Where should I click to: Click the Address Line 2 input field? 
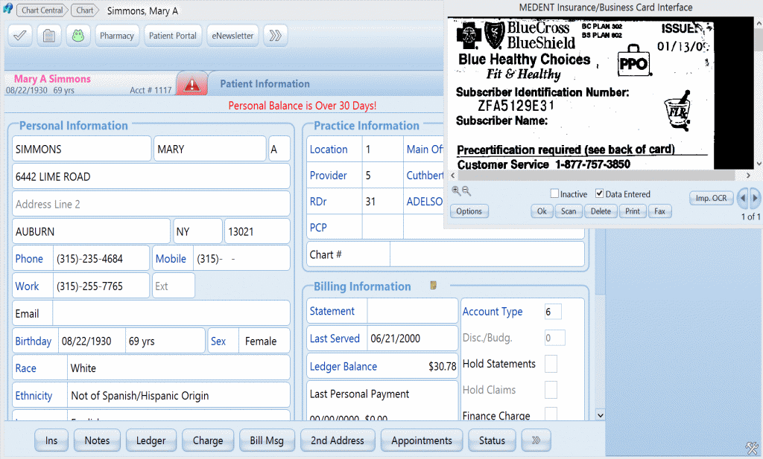(151, 204)
